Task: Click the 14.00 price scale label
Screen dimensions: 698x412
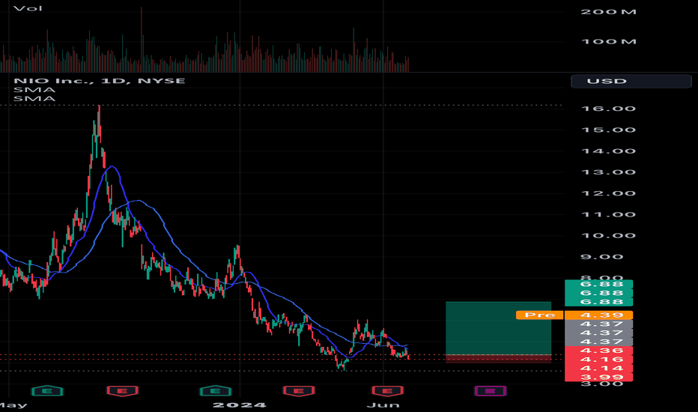Action: point(609,151)
